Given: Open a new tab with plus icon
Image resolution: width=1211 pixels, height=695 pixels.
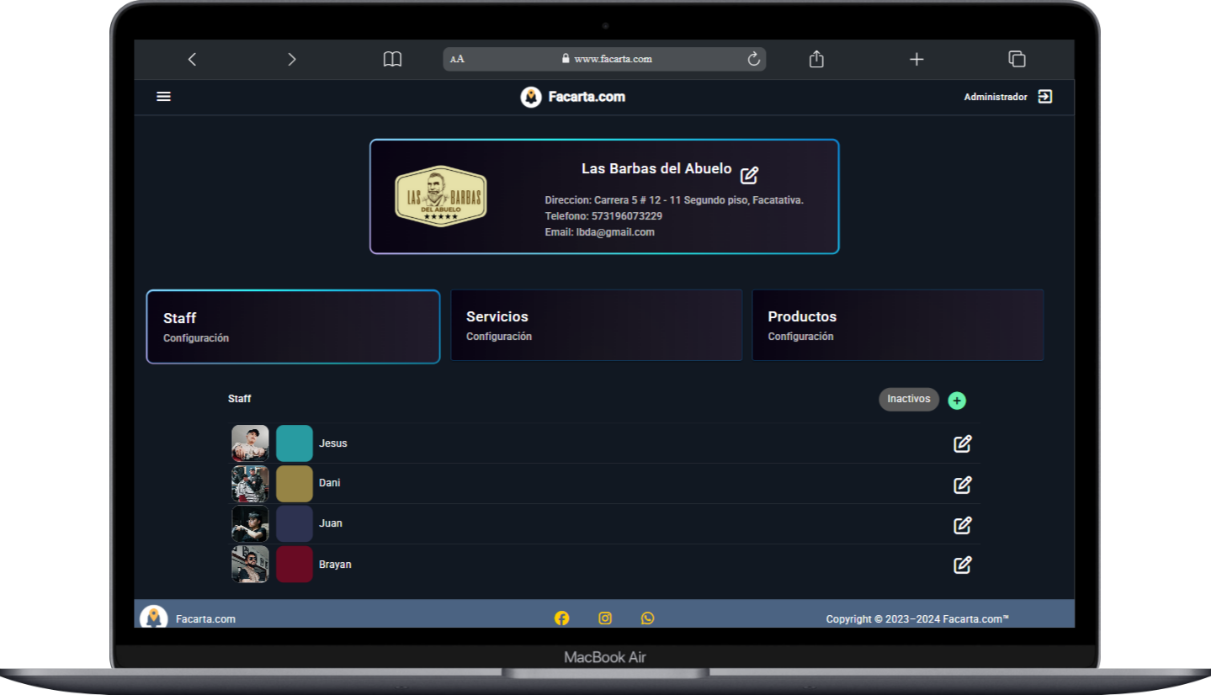Looking at the screenshot, I should [x=916, y=59].
